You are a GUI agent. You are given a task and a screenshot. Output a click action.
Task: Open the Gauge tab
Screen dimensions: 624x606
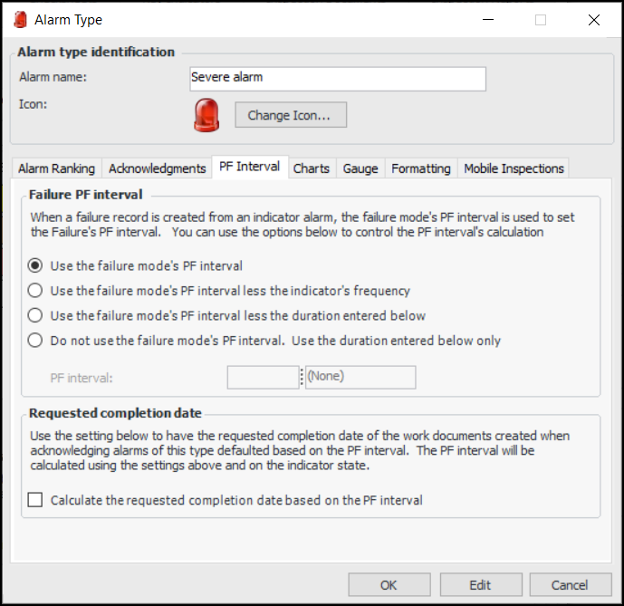360,168
